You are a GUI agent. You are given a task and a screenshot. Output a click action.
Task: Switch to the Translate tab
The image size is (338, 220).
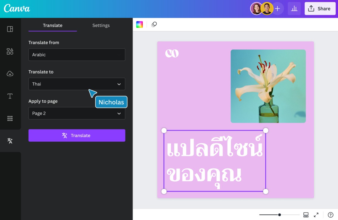pyautogui.click(x=52, y=25)
